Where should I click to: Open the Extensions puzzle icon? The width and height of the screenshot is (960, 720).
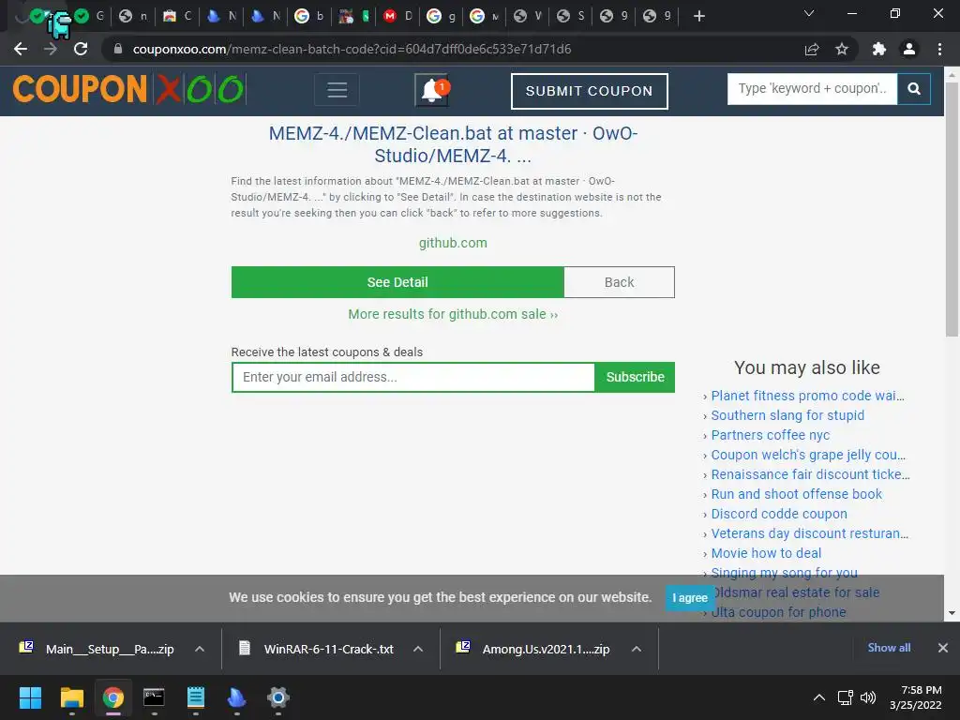coord(879,49)
